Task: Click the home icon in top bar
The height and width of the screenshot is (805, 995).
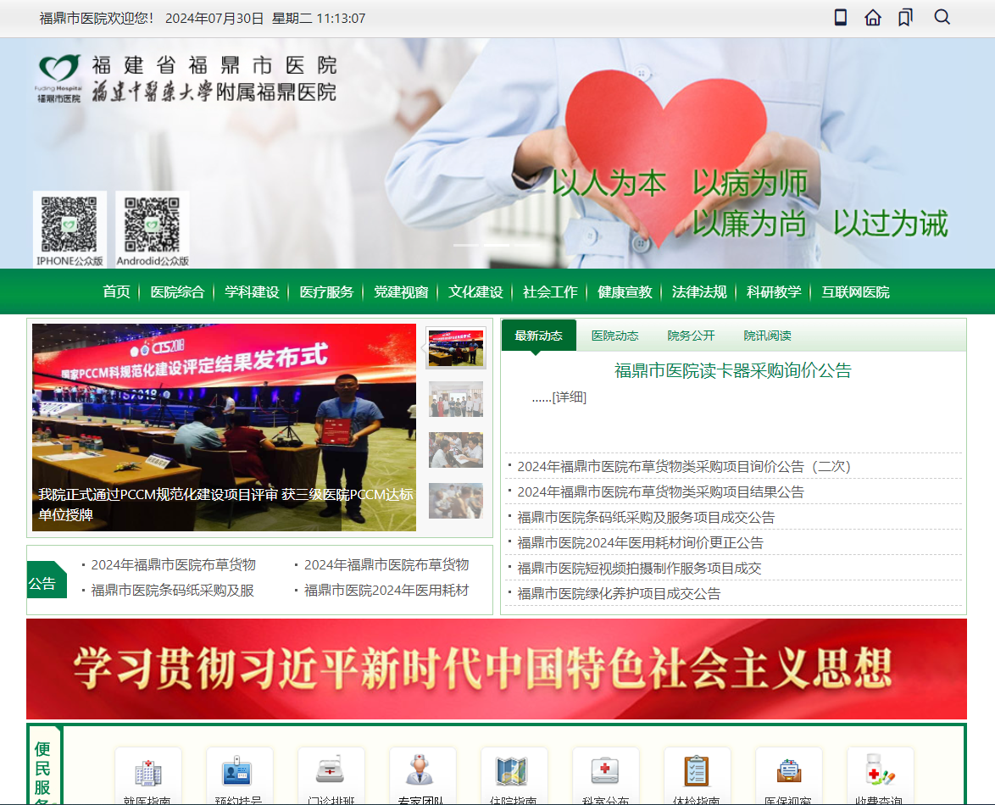Action: click(873, 17)
